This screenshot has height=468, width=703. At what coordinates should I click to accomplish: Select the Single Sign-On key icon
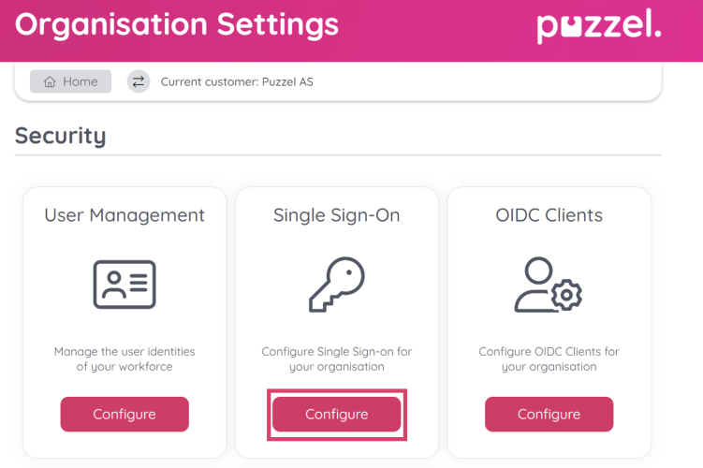point(337,285)
